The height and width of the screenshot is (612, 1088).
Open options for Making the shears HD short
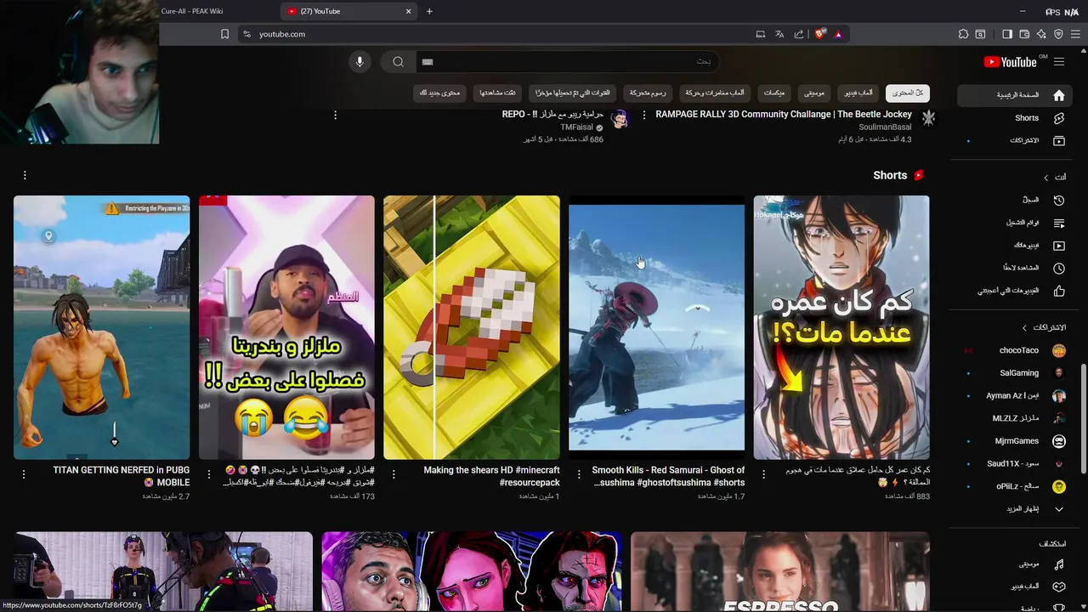coord(394,473)
